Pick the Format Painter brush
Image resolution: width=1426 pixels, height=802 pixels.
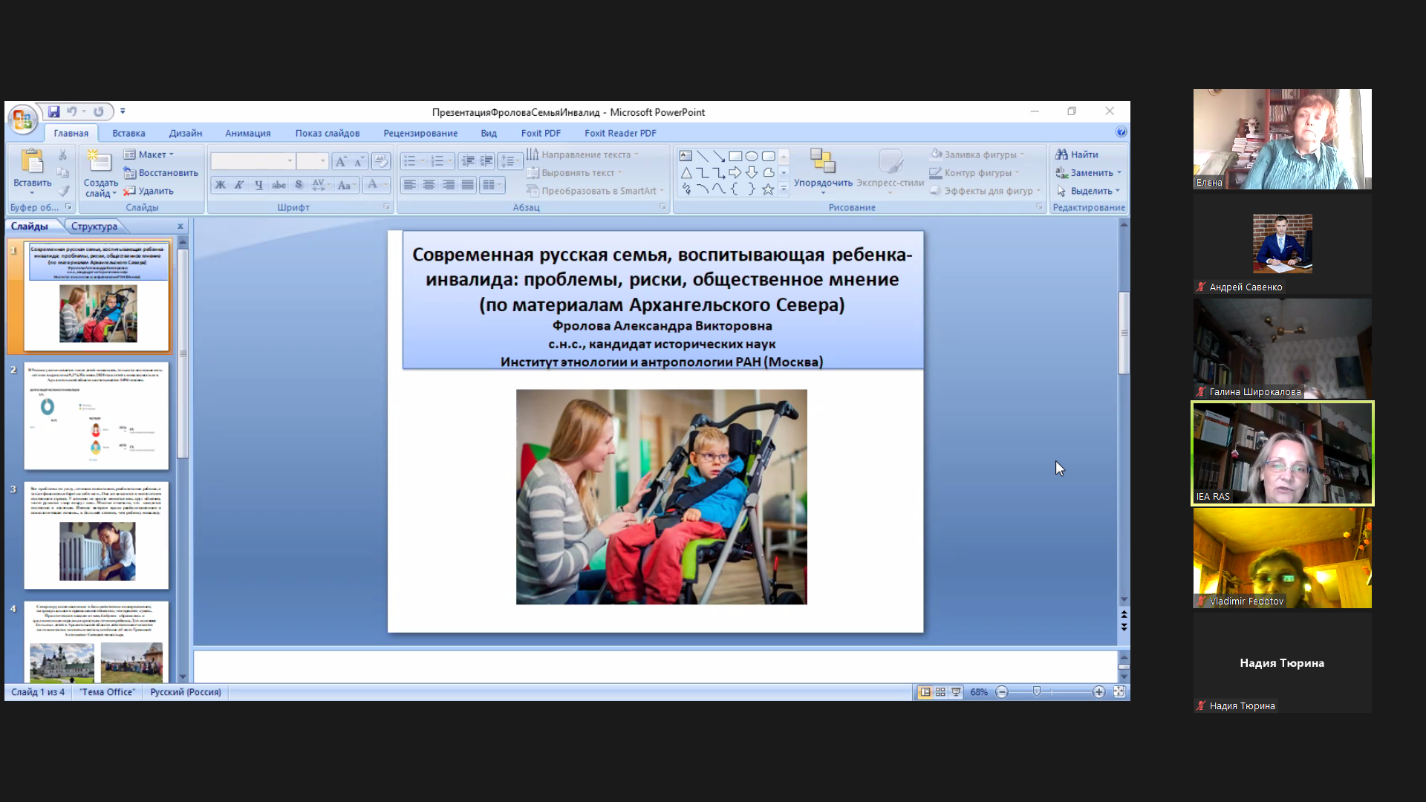[62, 191]
